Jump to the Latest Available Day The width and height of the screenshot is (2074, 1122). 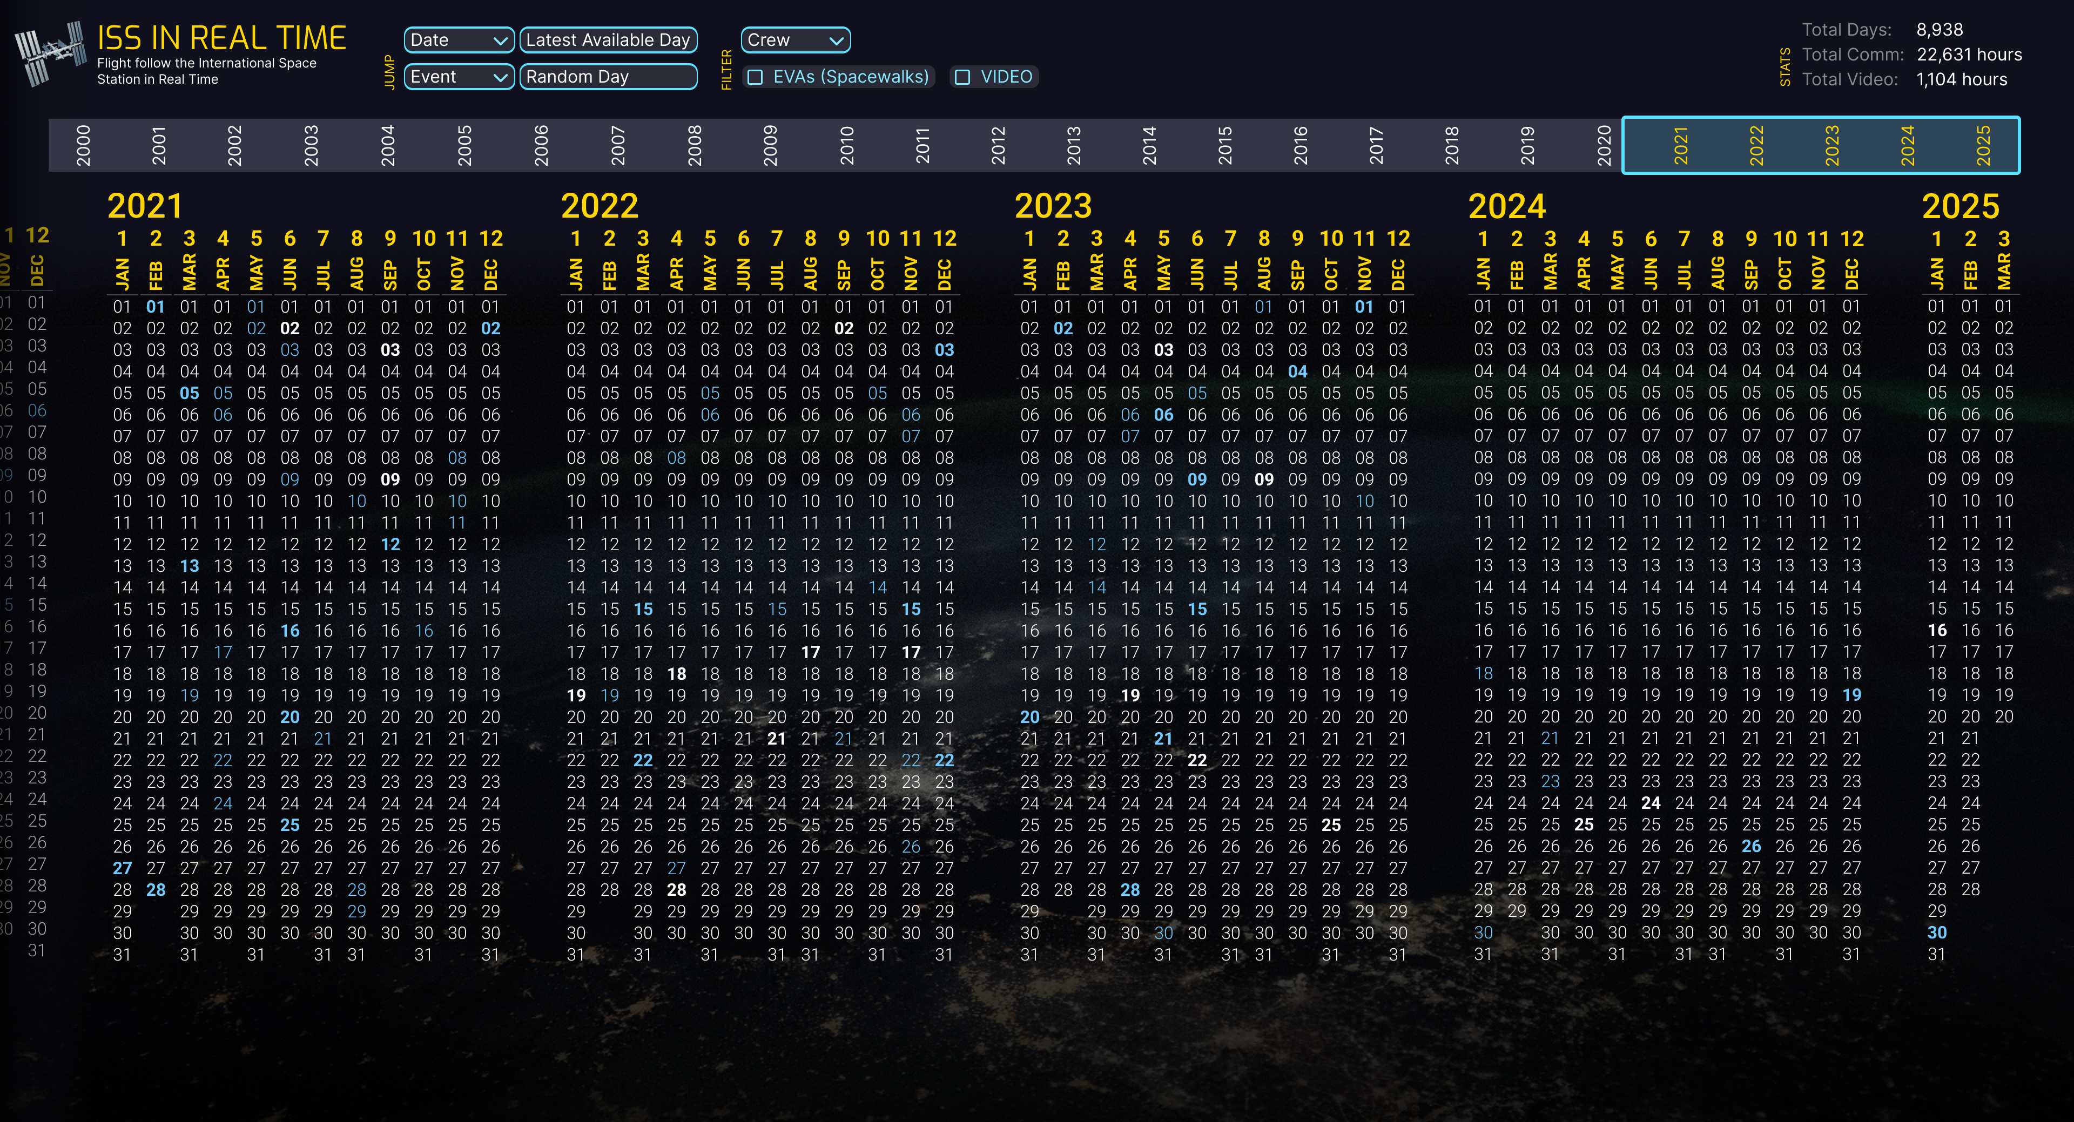[608, 40]
